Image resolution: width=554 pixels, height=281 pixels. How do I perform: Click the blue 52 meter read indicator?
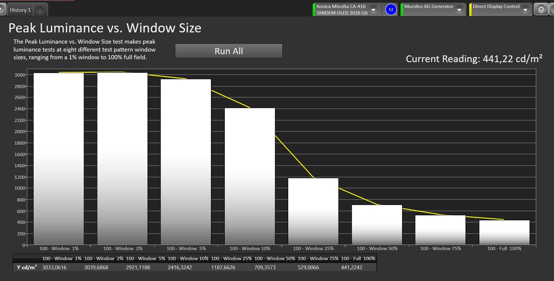(x=391, y=10)
